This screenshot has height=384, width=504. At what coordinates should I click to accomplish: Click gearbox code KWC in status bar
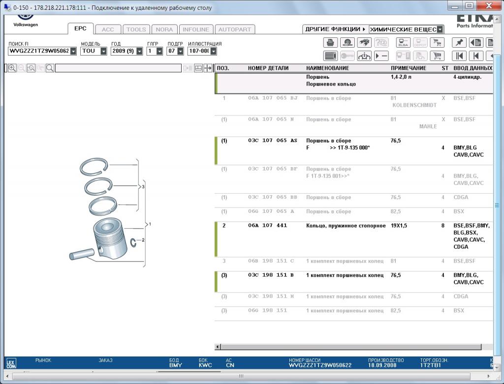[205, 365]
